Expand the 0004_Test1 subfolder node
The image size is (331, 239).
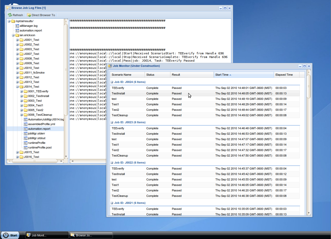[22, 105]
